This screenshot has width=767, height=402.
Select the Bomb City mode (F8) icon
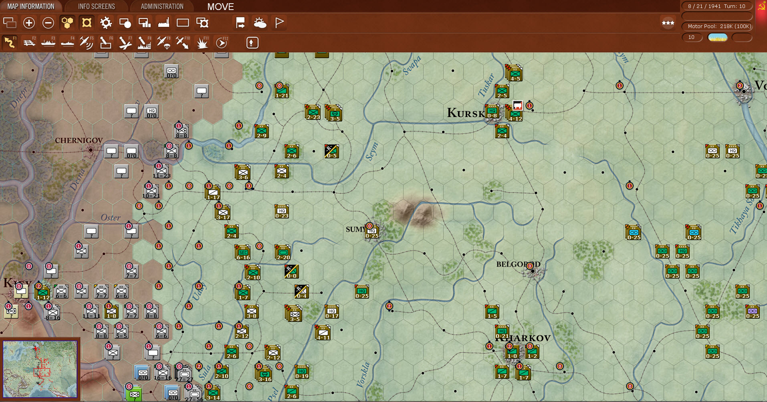pos(144,42)
